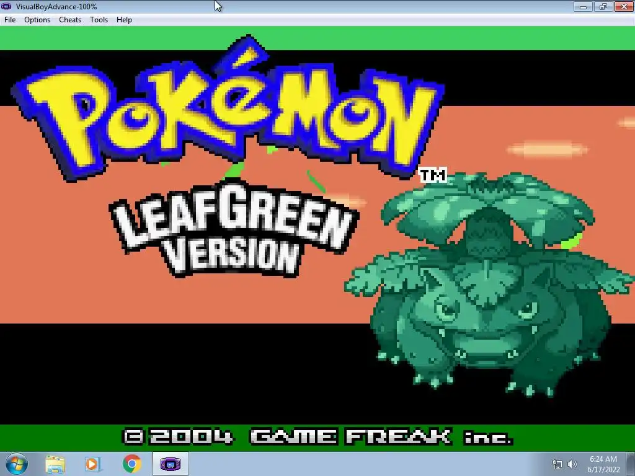Image resolution: width=635 pixels, height=476 pixels.
Task: Close the VisualBoyAdvance window
Action: click(624, 6)
